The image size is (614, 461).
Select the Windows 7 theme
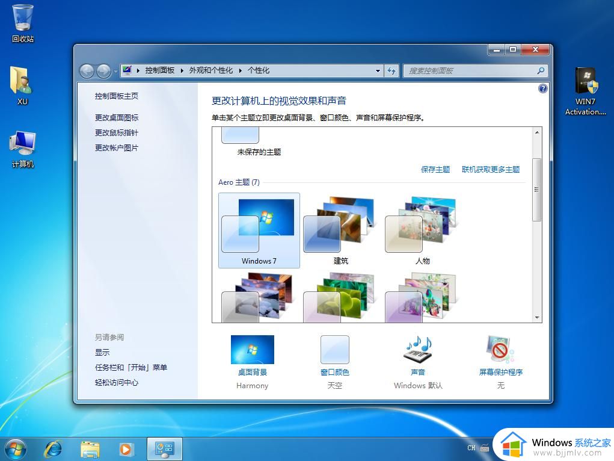pos(259,230)
